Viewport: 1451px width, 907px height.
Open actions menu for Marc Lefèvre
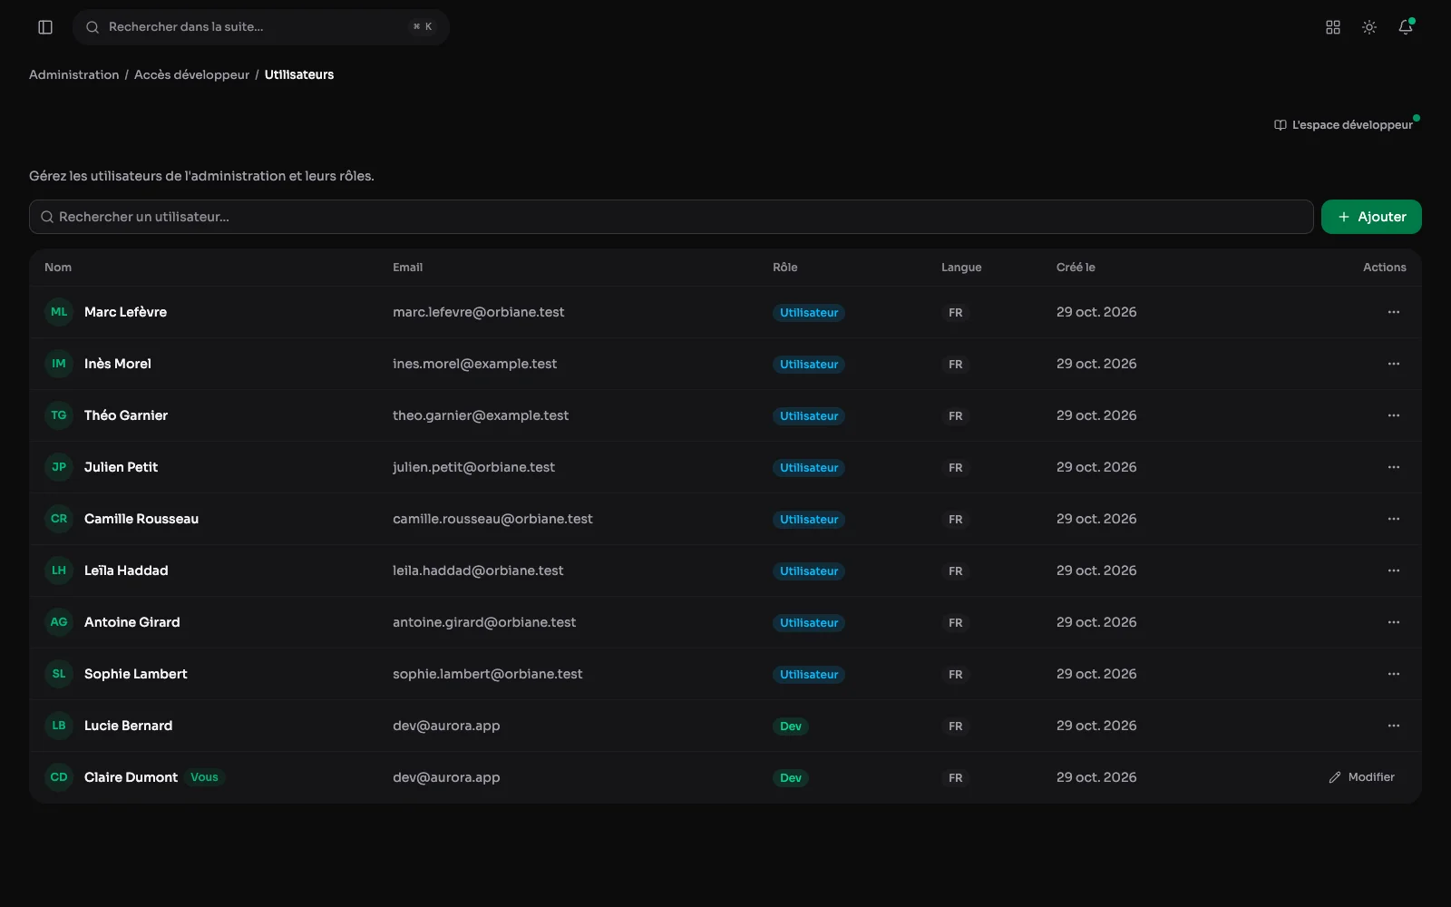[1394, 312]
